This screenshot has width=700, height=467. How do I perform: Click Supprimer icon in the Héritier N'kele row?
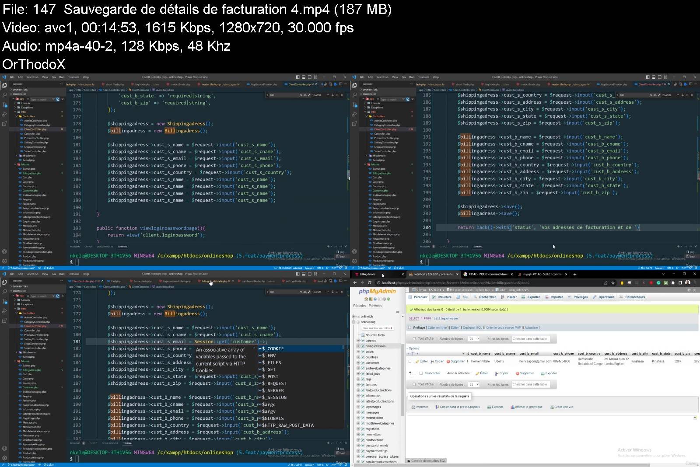point(448,362)
